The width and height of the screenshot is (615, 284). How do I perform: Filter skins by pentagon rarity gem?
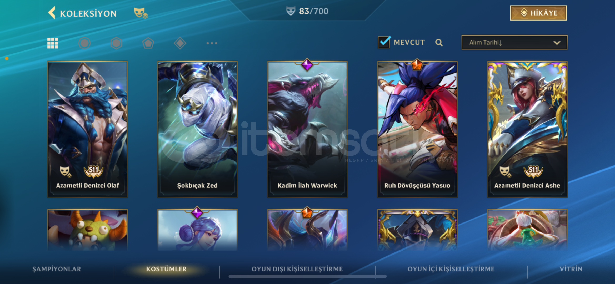click(x=148, y=43)
